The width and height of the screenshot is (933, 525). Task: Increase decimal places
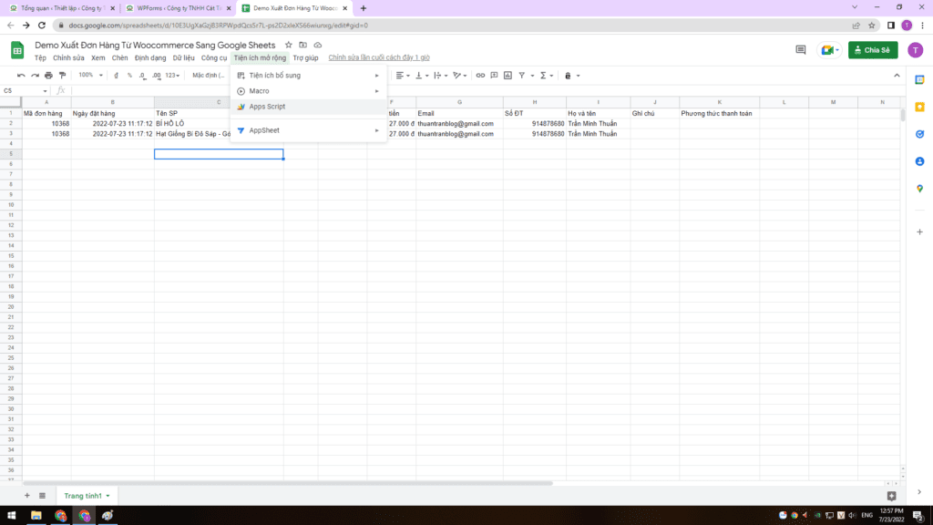[x=157, y=76]
